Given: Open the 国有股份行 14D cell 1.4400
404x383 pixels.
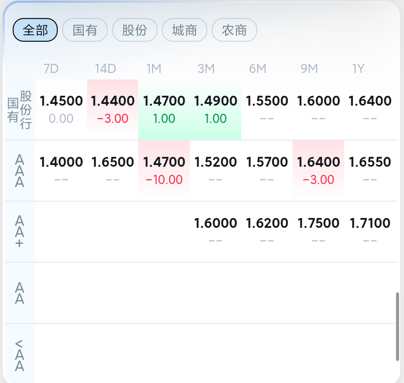Looking at the screenshot, I should click(113, 110).
